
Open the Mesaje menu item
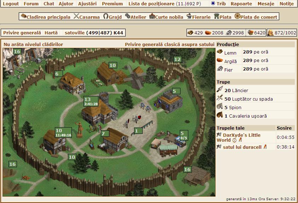(265, 4)
